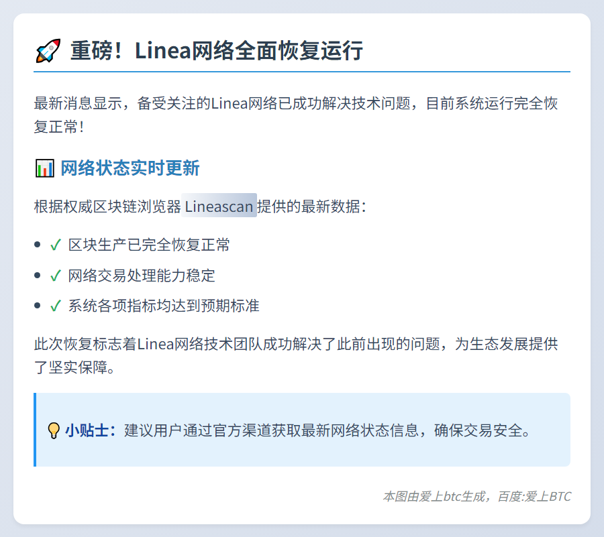Click the green checkmark before 区块生产已完全恢复正常

click(x=56, y=245)
